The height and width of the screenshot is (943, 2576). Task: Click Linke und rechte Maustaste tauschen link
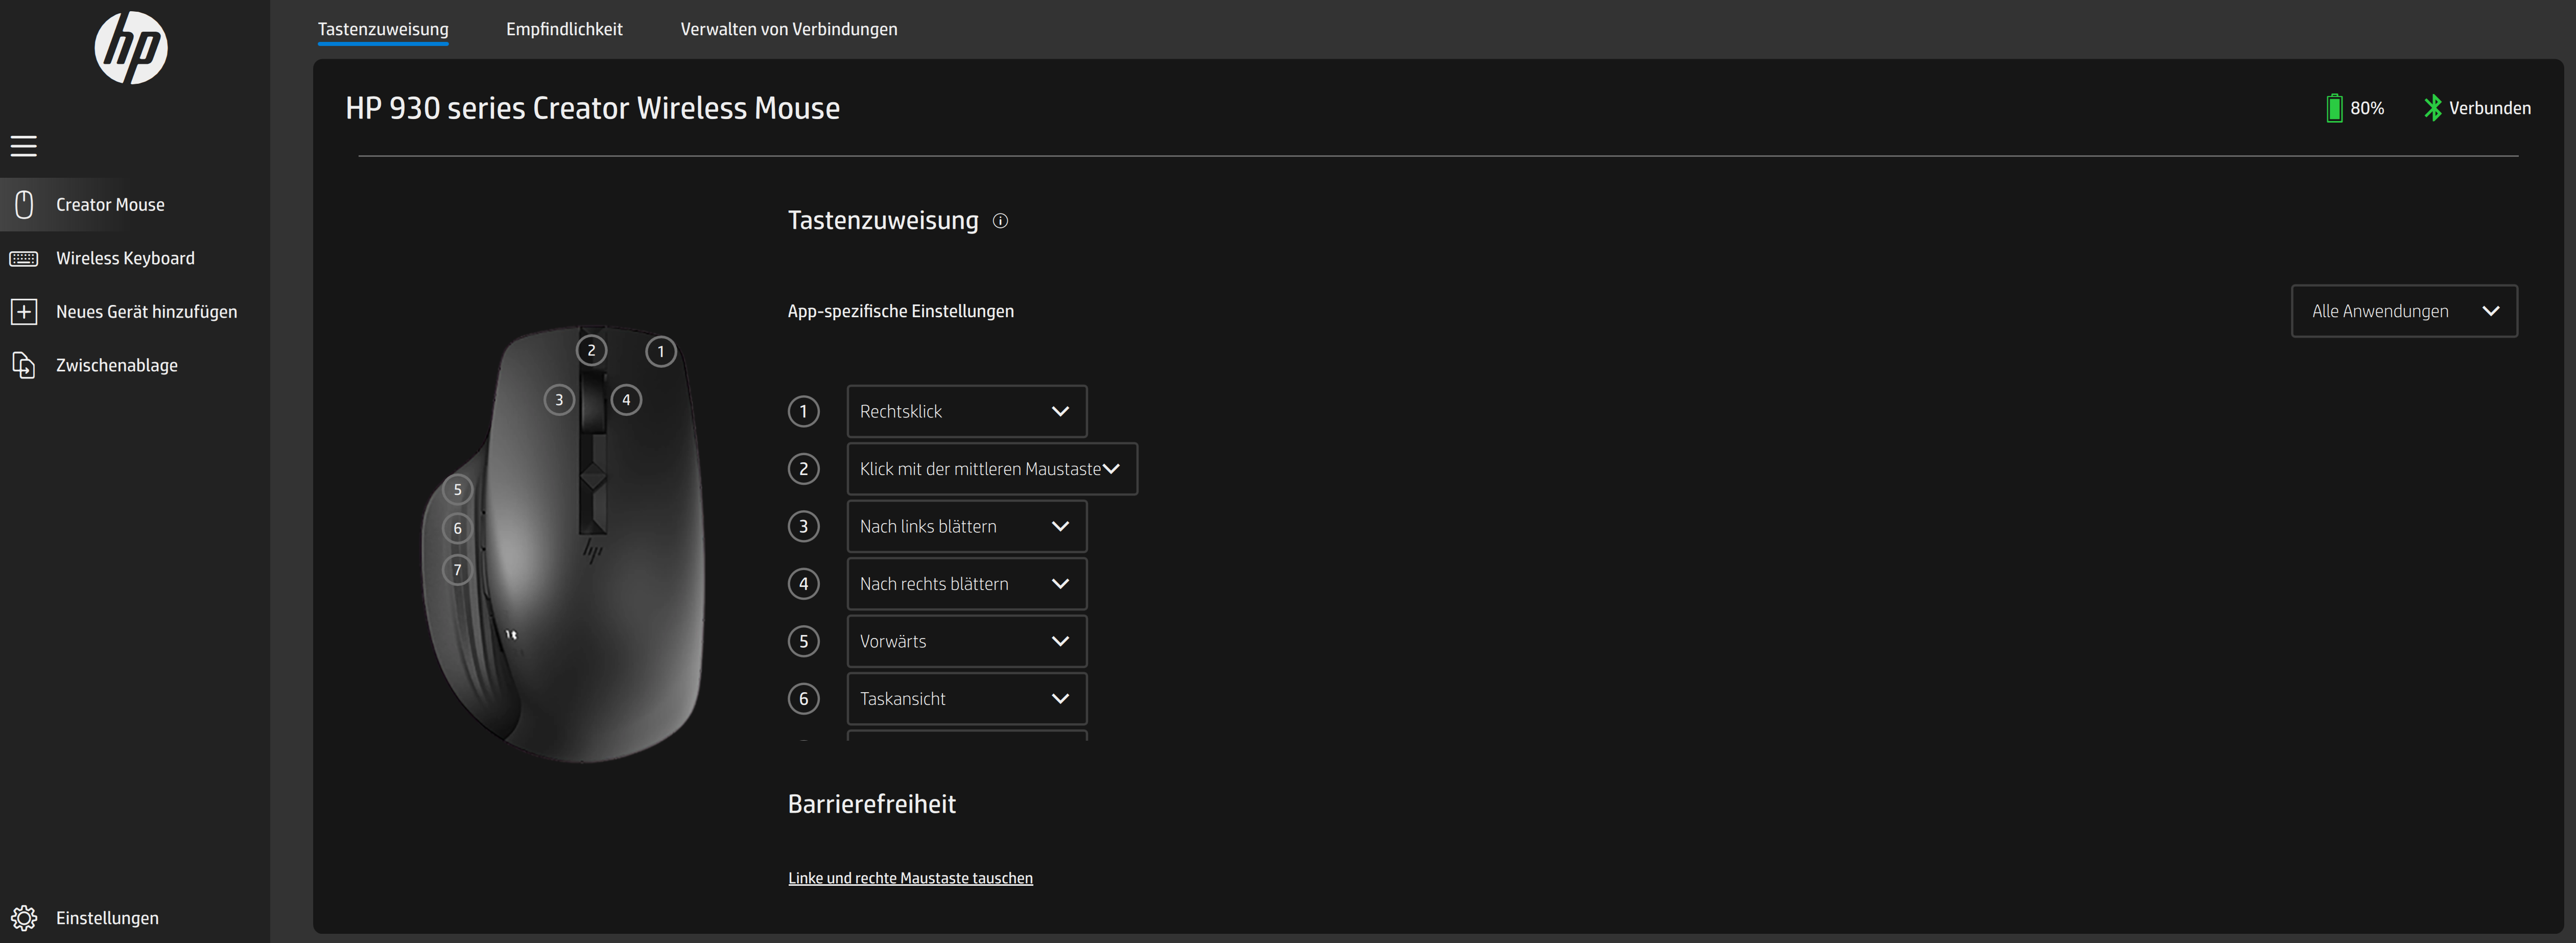pos(910,878)
